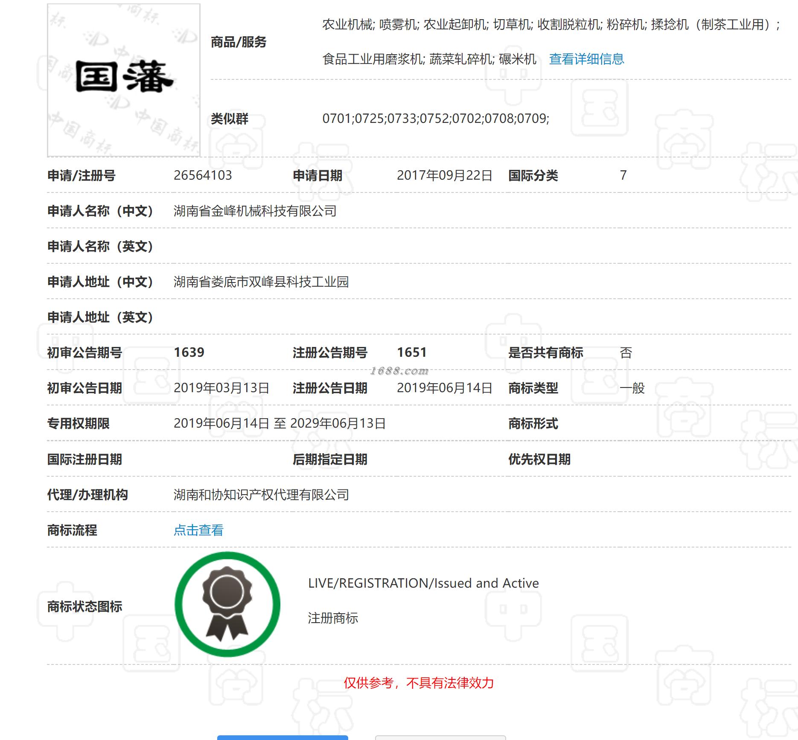Click the 申请人地址（英文） label

100,317
